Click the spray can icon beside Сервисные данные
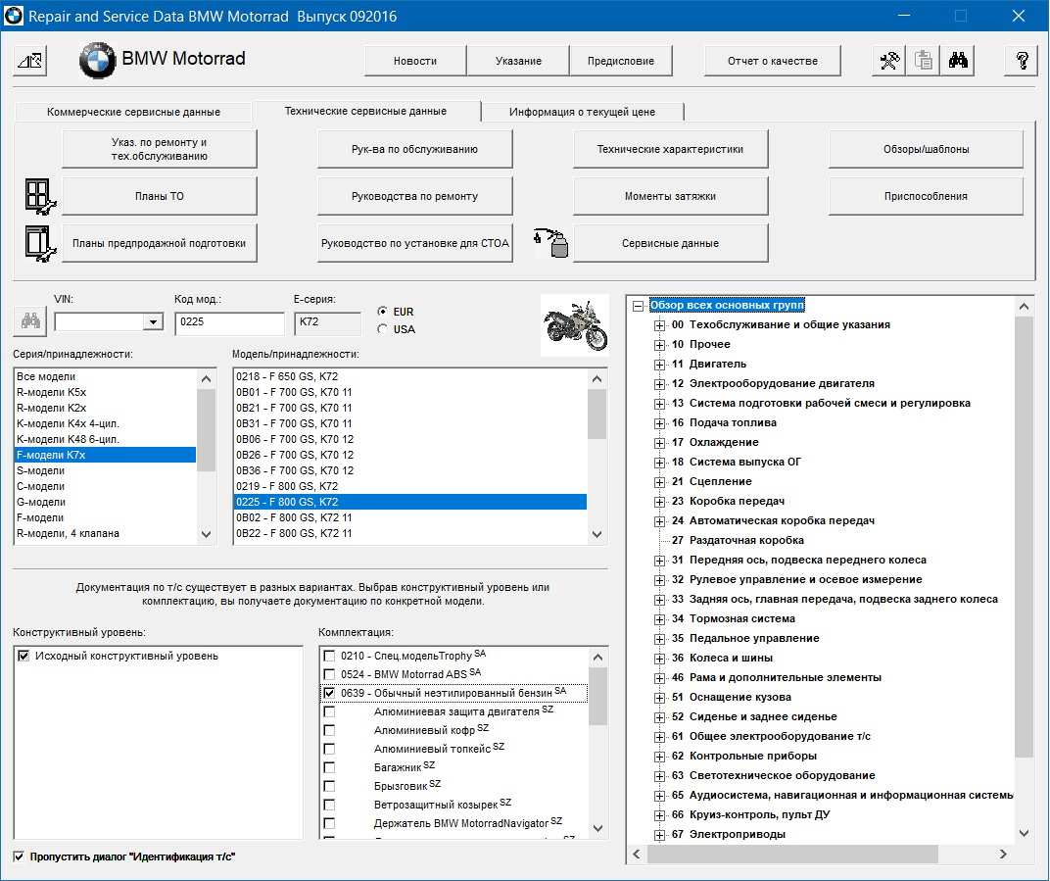This screenshot has width=1050, height=881. (x=550, y=243)
